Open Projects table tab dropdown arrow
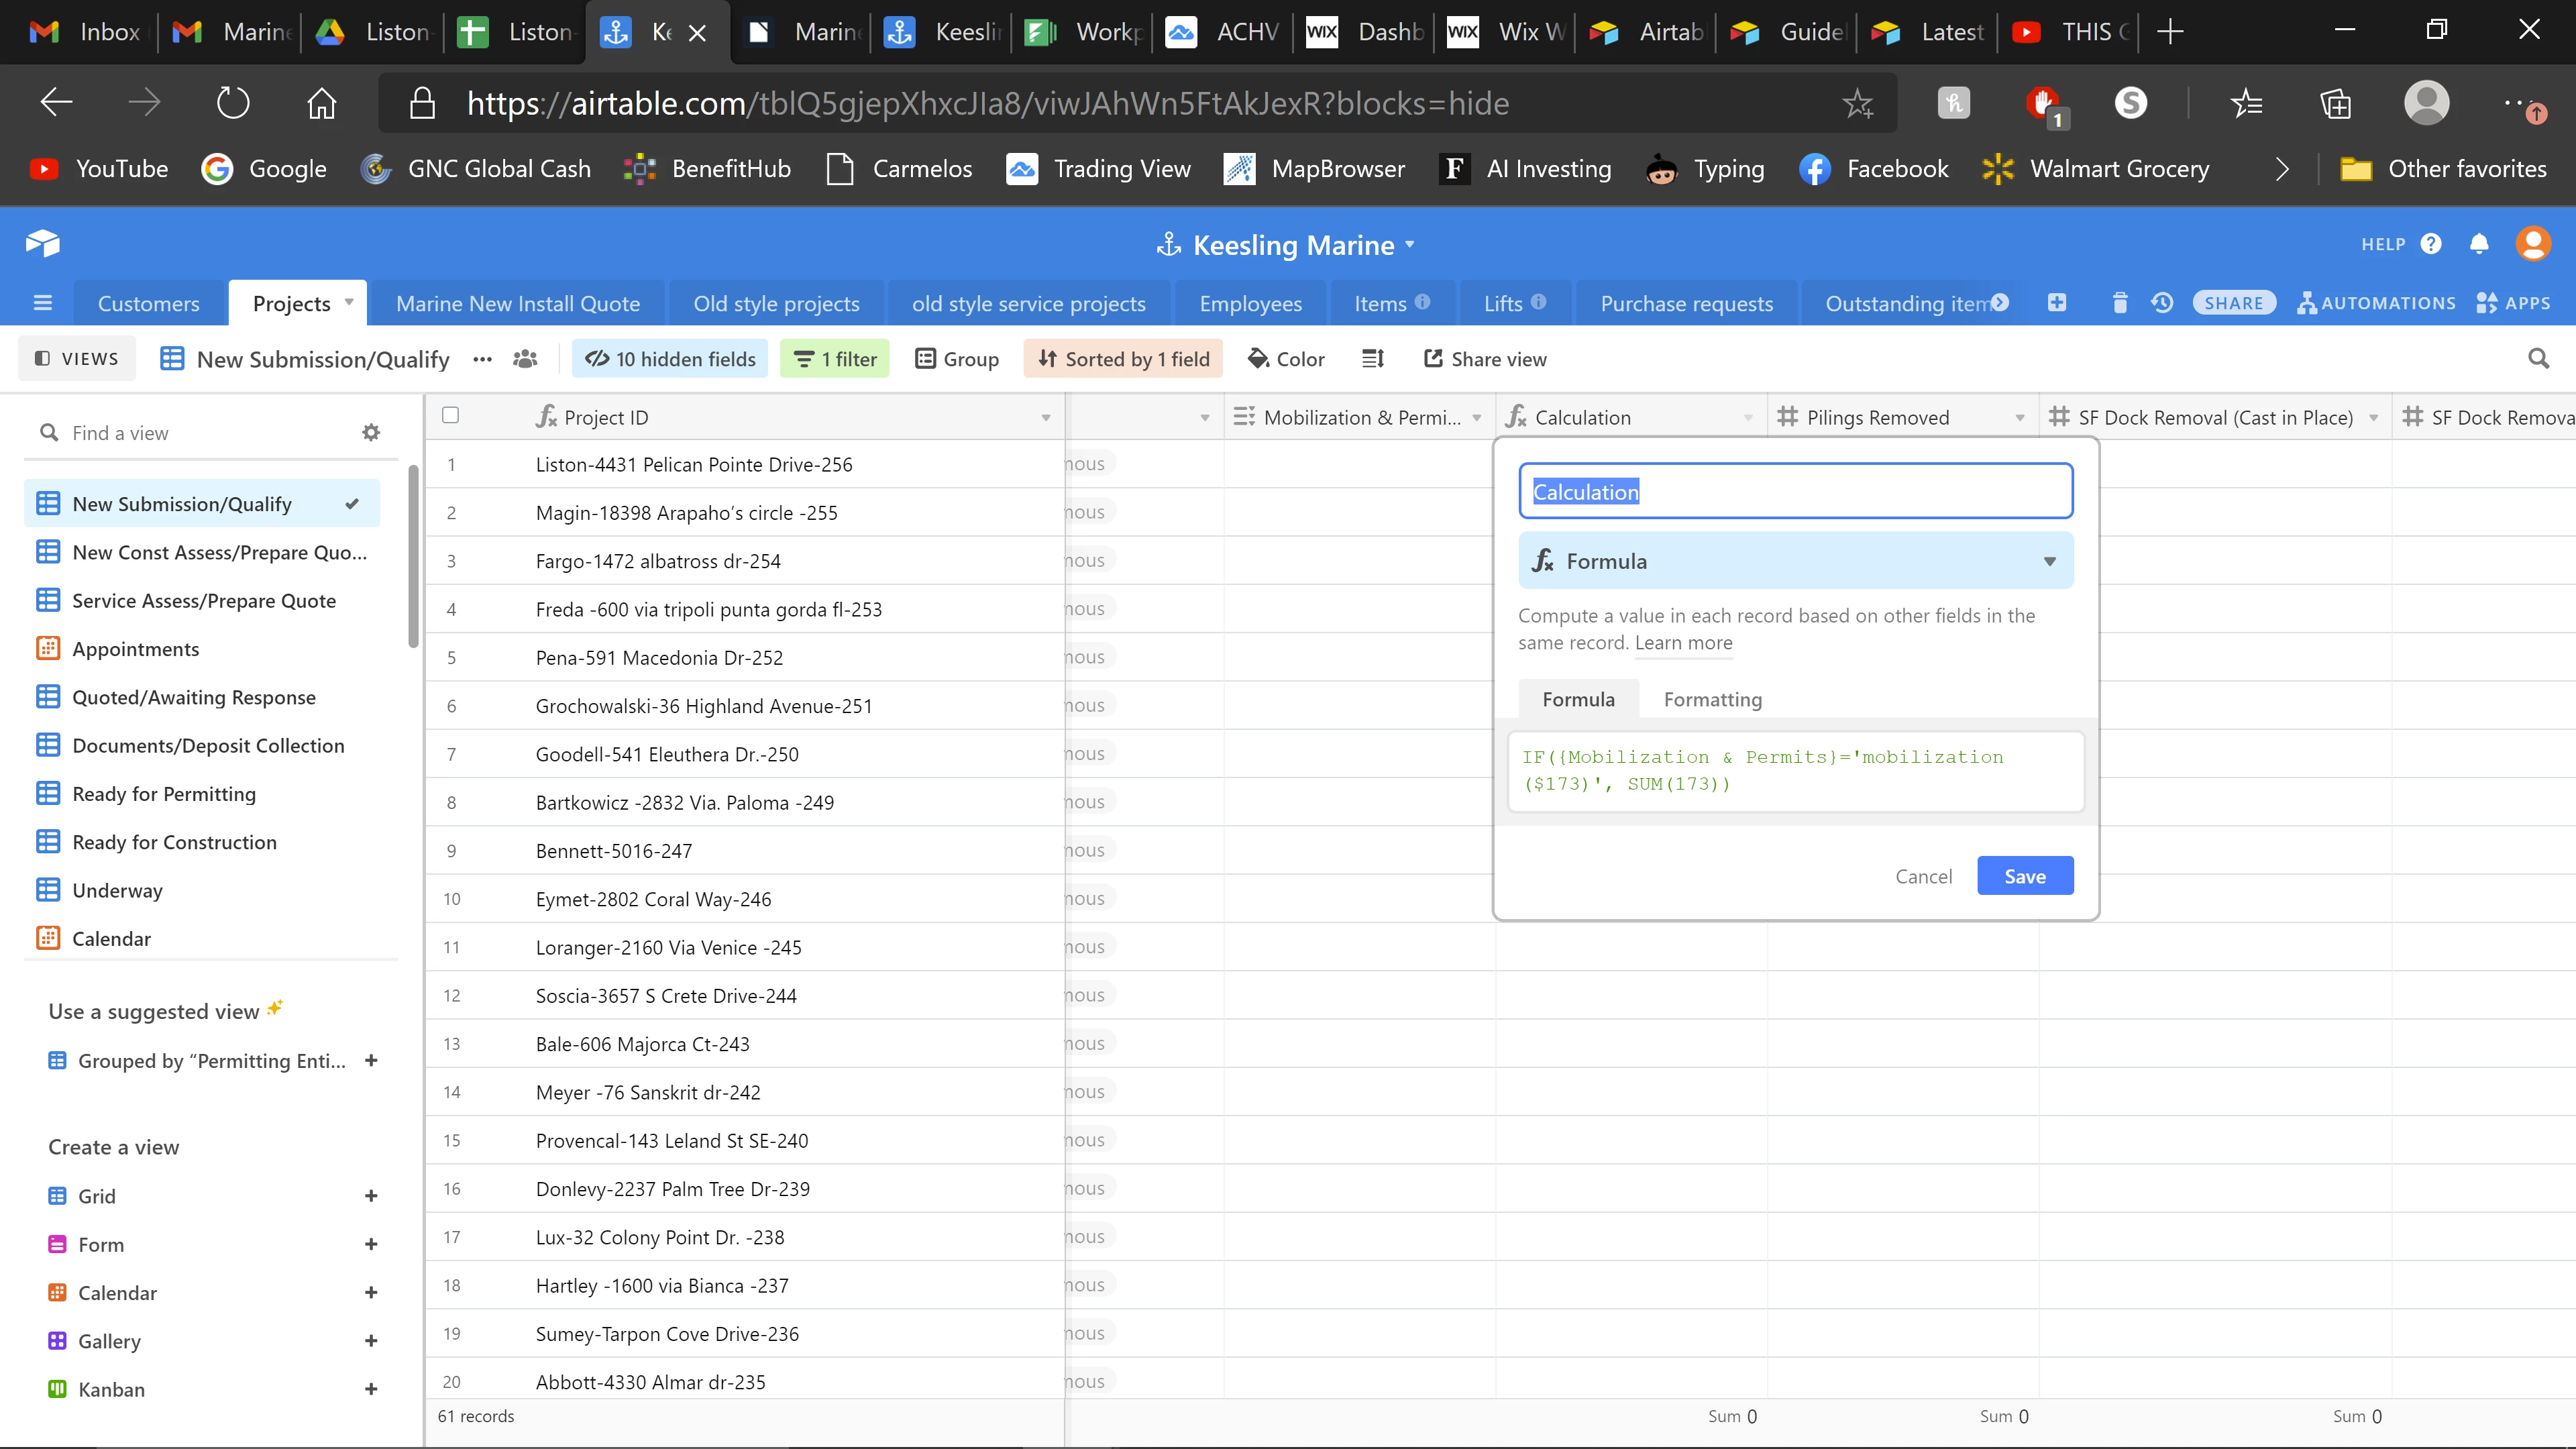 click(x=349, y=302)
